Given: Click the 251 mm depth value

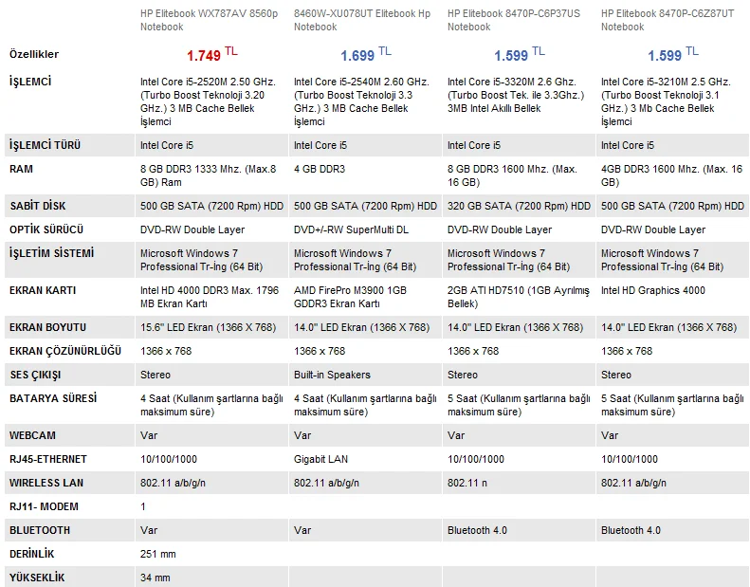Looking at the screenshot, I should click(157, 554).
